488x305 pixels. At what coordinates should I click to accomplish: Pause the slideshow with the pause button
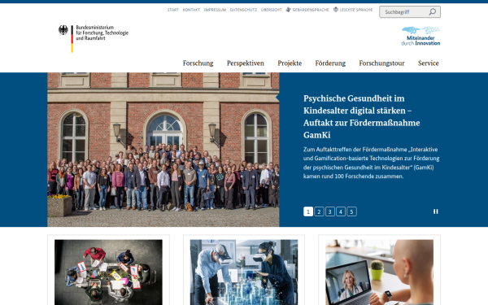435,211
